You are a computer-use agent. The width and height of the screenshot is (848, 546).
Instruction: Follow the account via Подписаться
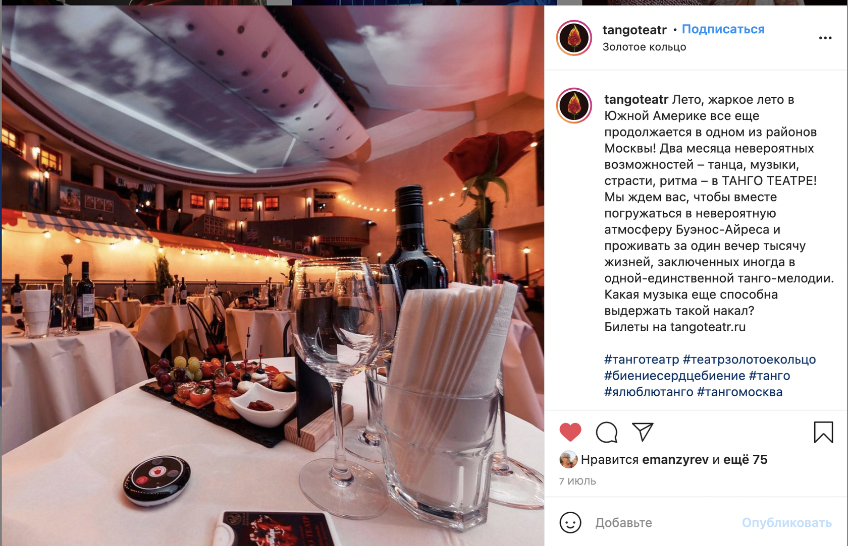tap(723, 29)
